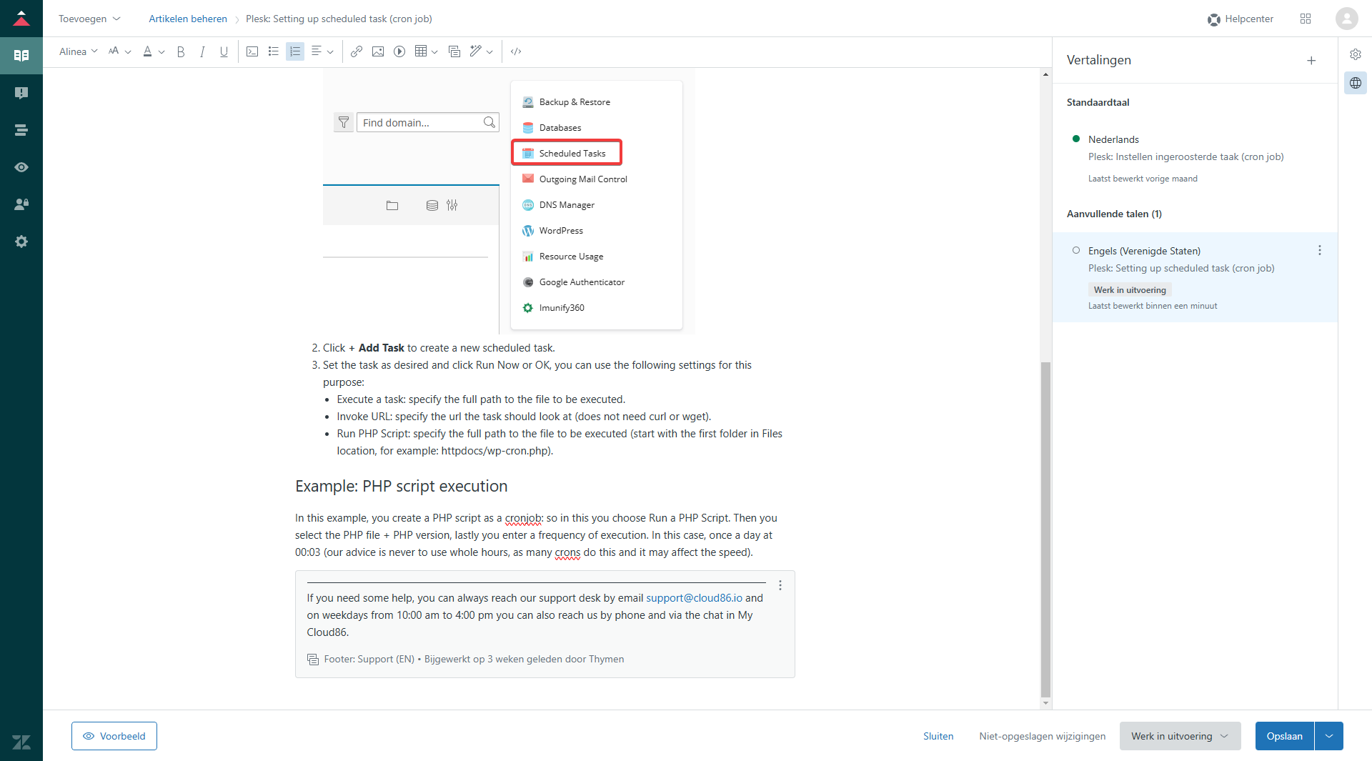Screen dimensions: 1372x761
Task: Open content block options menu
Action: [x=780, y=585]
